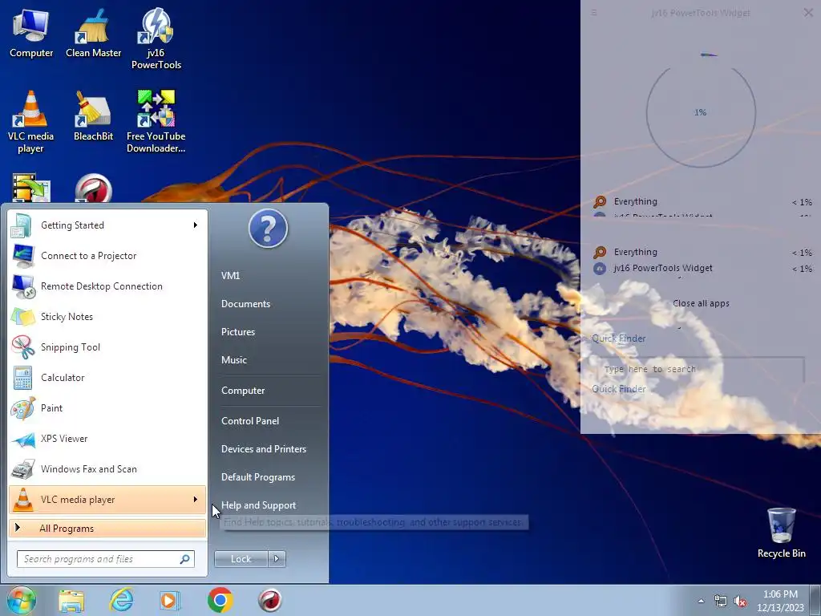Click the user account help picture in the Start menu
The height and width of the screenshot is (616, 821).
click(268, 229)
